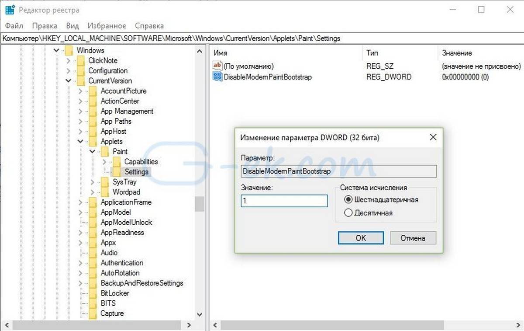Collapse the Paint tree node

pos(93,151)
